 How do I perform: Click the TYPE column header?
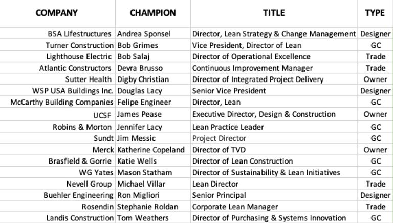pyautogui.click(x=375, y=13)
